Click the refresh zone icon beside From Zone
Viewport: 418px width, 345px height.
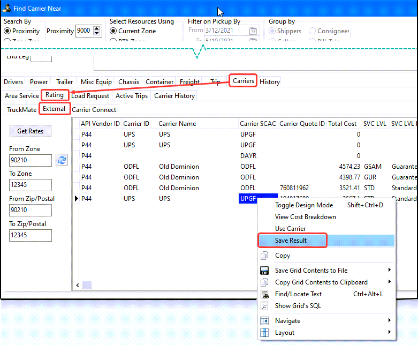point(62,160)
